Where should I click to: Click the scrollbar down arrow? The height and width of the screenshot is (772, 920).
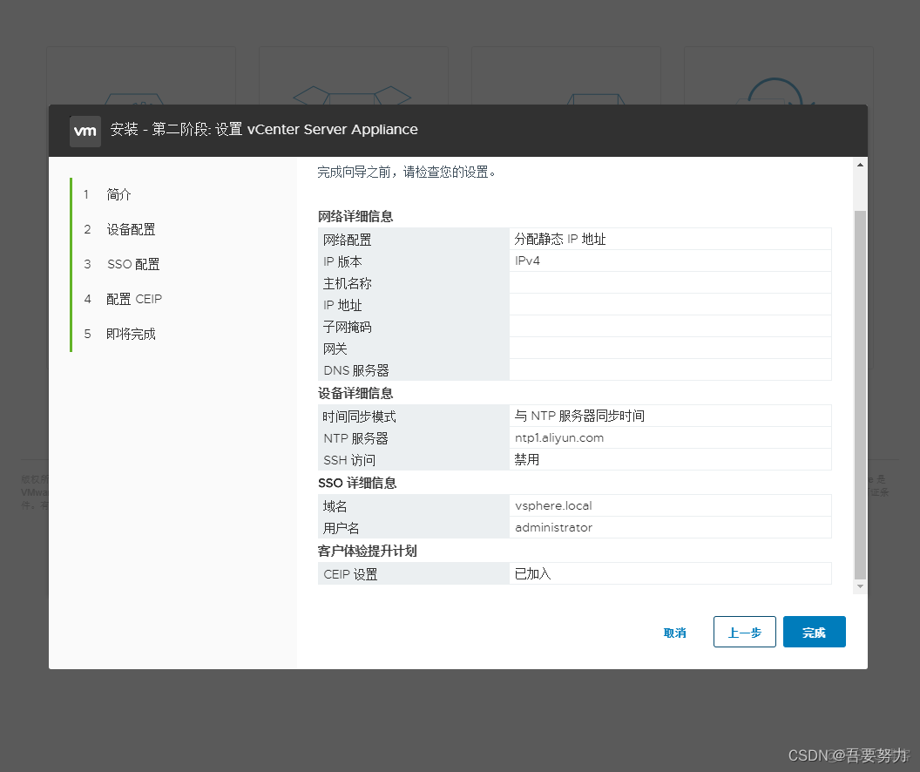coord(860,586)
